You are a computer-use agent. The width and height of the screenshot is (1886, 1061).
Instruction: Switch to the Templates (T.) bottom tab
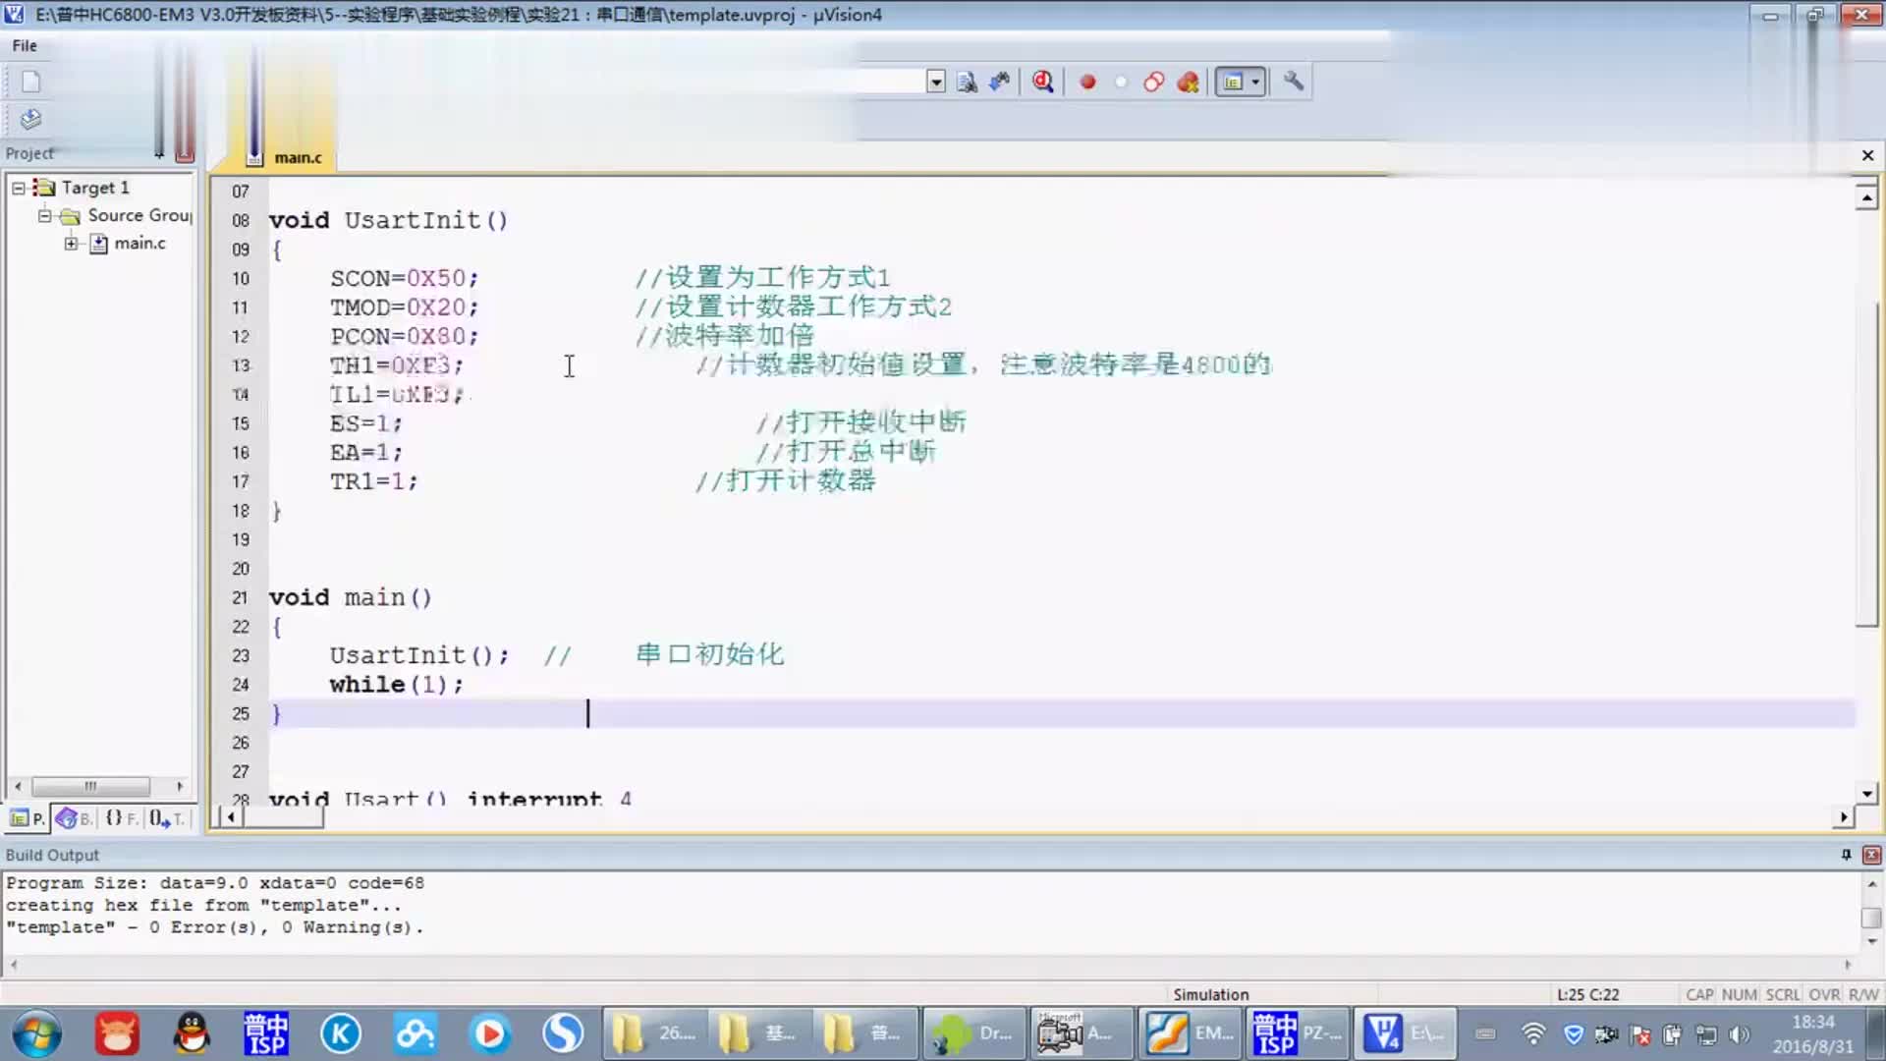click(166, 817)
